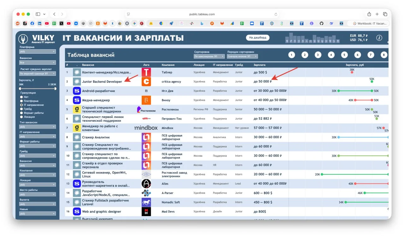404x236 pixels.
Task: Open the Платформа filter dropdown
Action: [37, 51]
